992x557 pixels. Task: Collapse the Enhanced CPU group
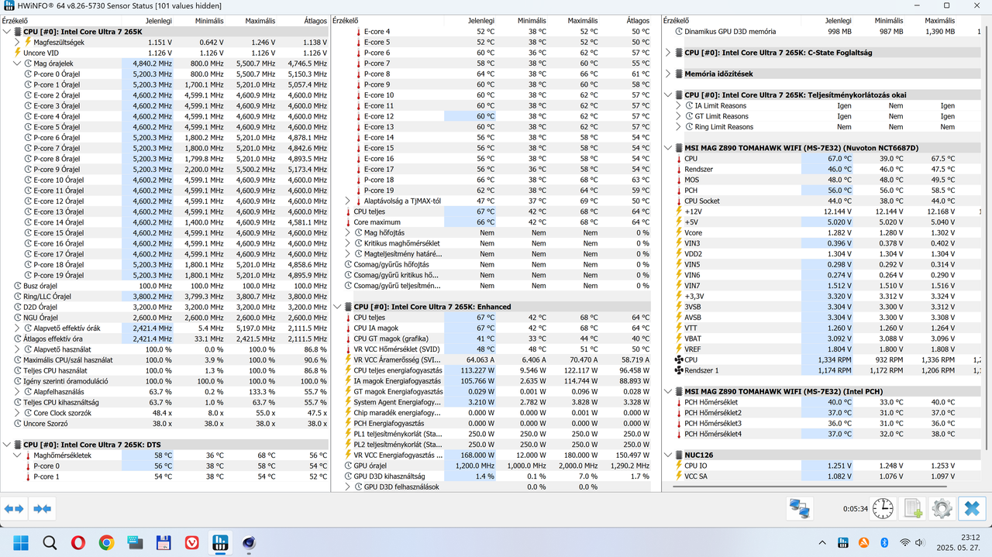(x=338, y=307)
